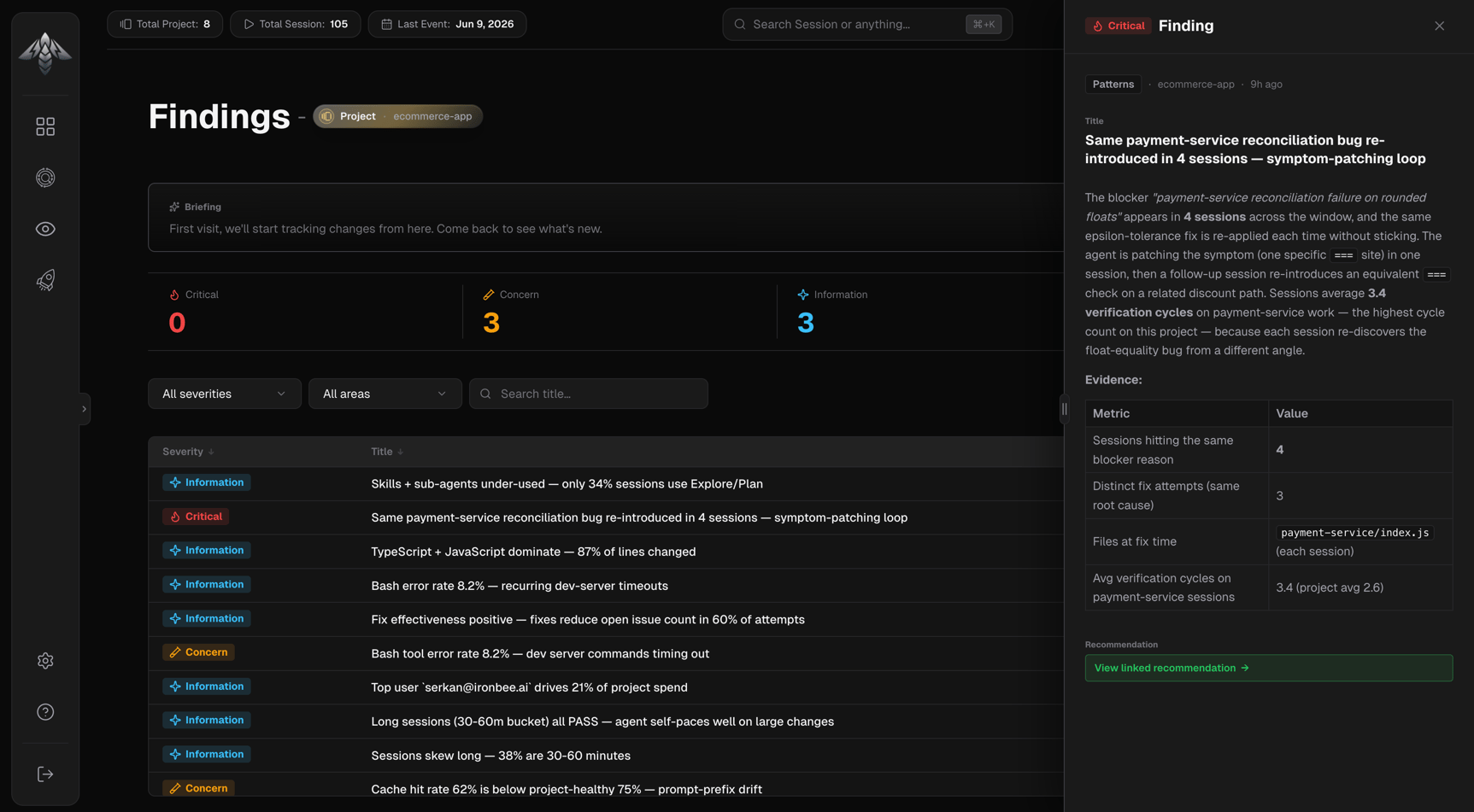Click the Patterns tag in detail panel

(x=1113, y=85)
